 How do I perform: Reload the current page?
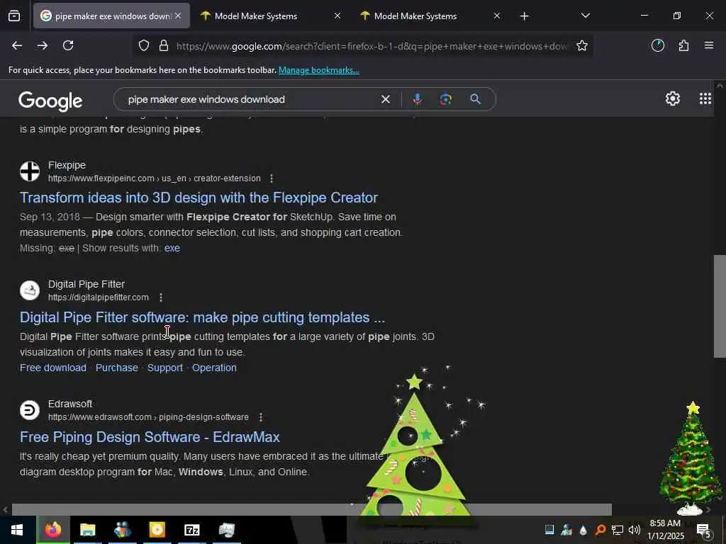(68, 45)
